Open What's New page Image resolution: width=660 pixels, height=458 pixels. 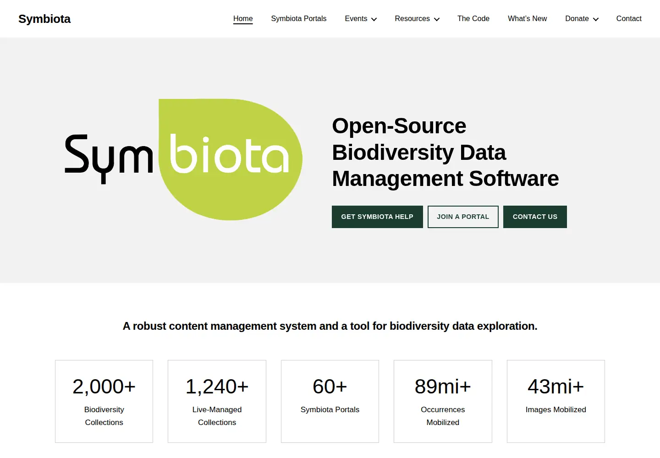point(527,19)
